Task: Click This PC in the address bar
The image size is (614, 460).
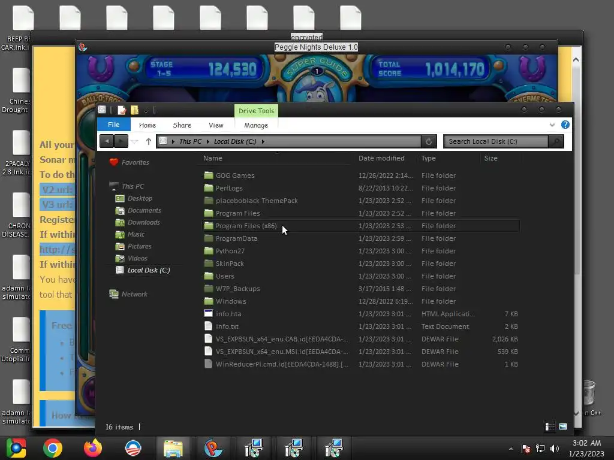Action: point(190,141)
